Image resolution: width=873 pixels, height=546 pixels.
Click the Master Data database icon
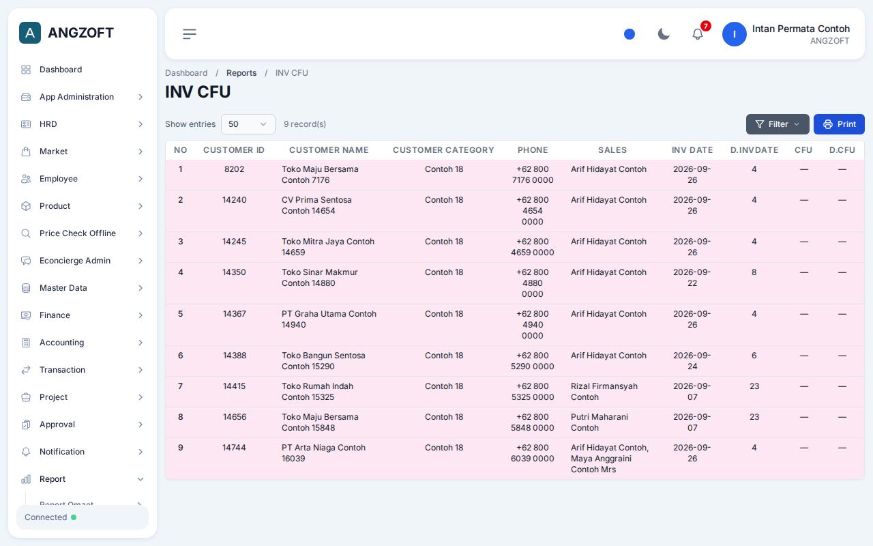pyautogui.click(x=26, y=288)
